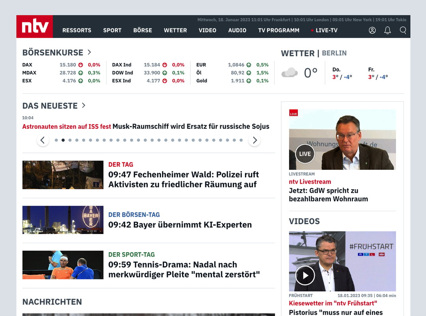Open LIVE-TV from the navigation bar
426x316 pixels.
[324, 30]
